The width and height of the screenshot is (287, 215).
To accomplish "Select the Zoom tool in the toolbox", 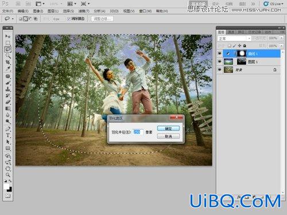I will (x=8, y=175).
